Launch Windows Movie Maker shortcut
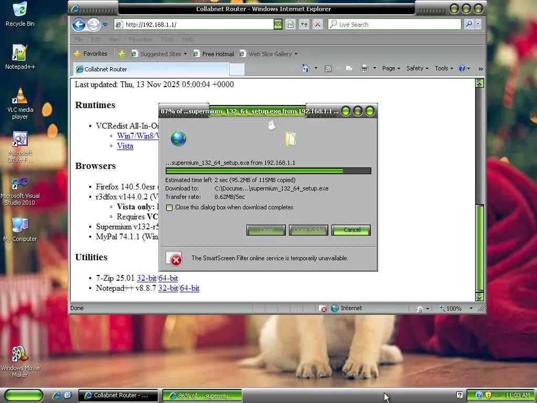 pos(20,361)
